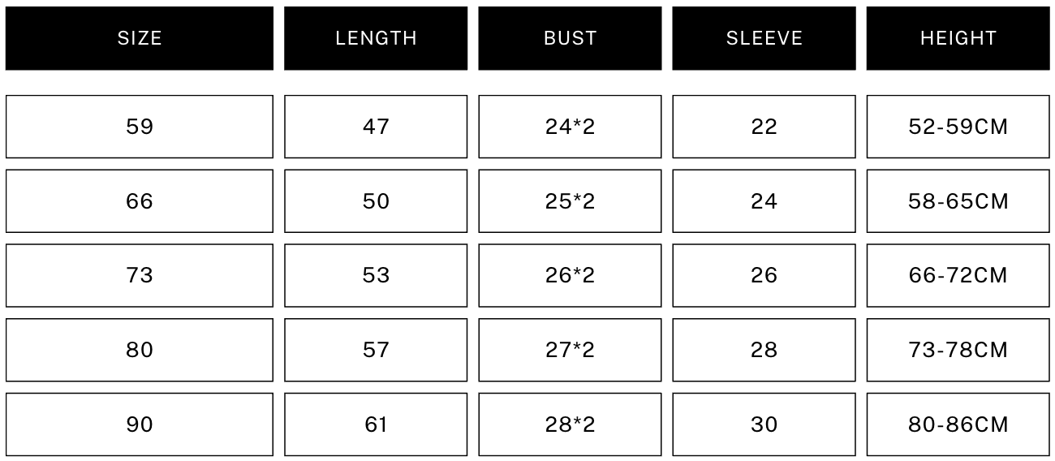Click the BUST header cell
The image size is (1055, 461).
570,38
